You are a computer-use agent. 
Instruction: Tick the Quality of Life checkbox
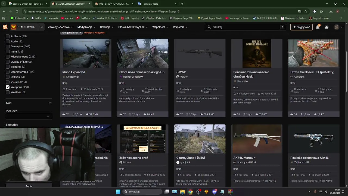8,62
